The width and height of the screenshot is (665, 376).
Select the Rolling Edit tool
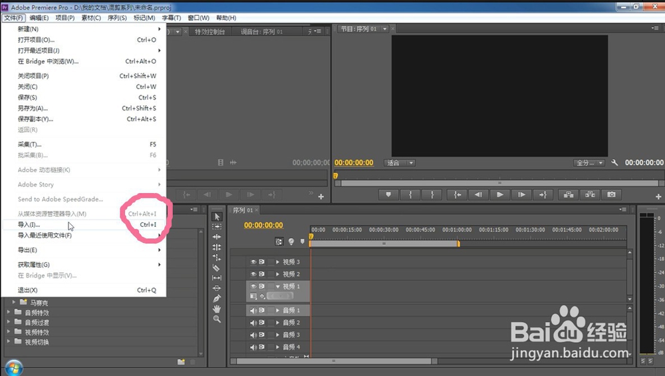217,247
